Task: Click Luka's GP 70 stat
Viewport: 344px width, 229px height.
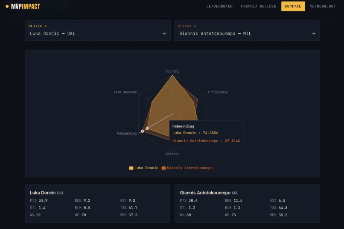Action: pos(80,215)
